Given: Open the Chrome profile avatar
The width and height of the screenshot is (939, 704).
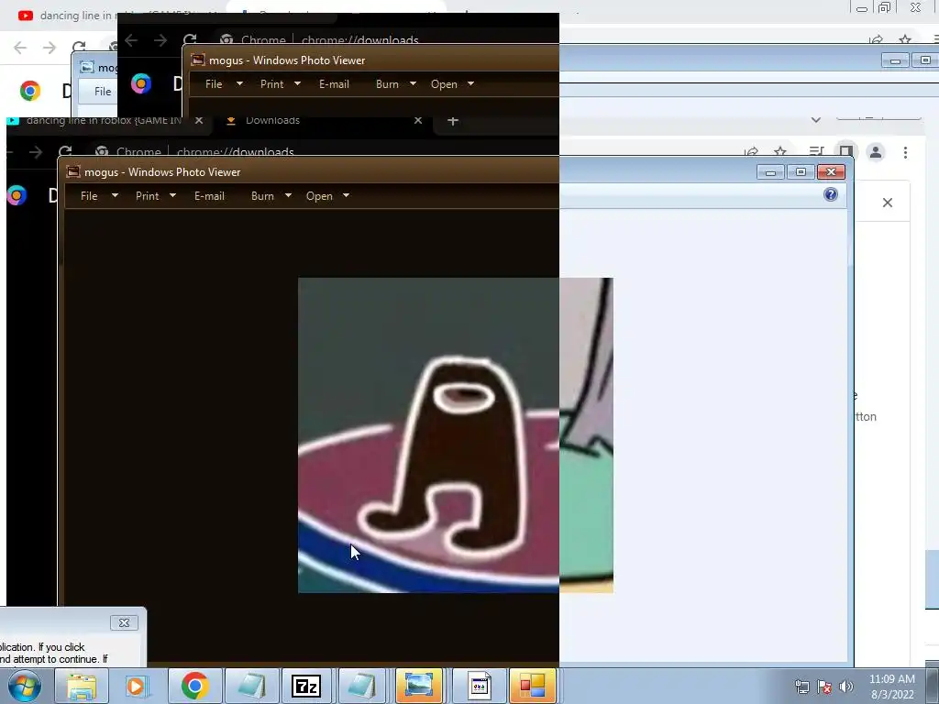Looking at the screenshot, I should pyautogui.click(x=876, y=152).
